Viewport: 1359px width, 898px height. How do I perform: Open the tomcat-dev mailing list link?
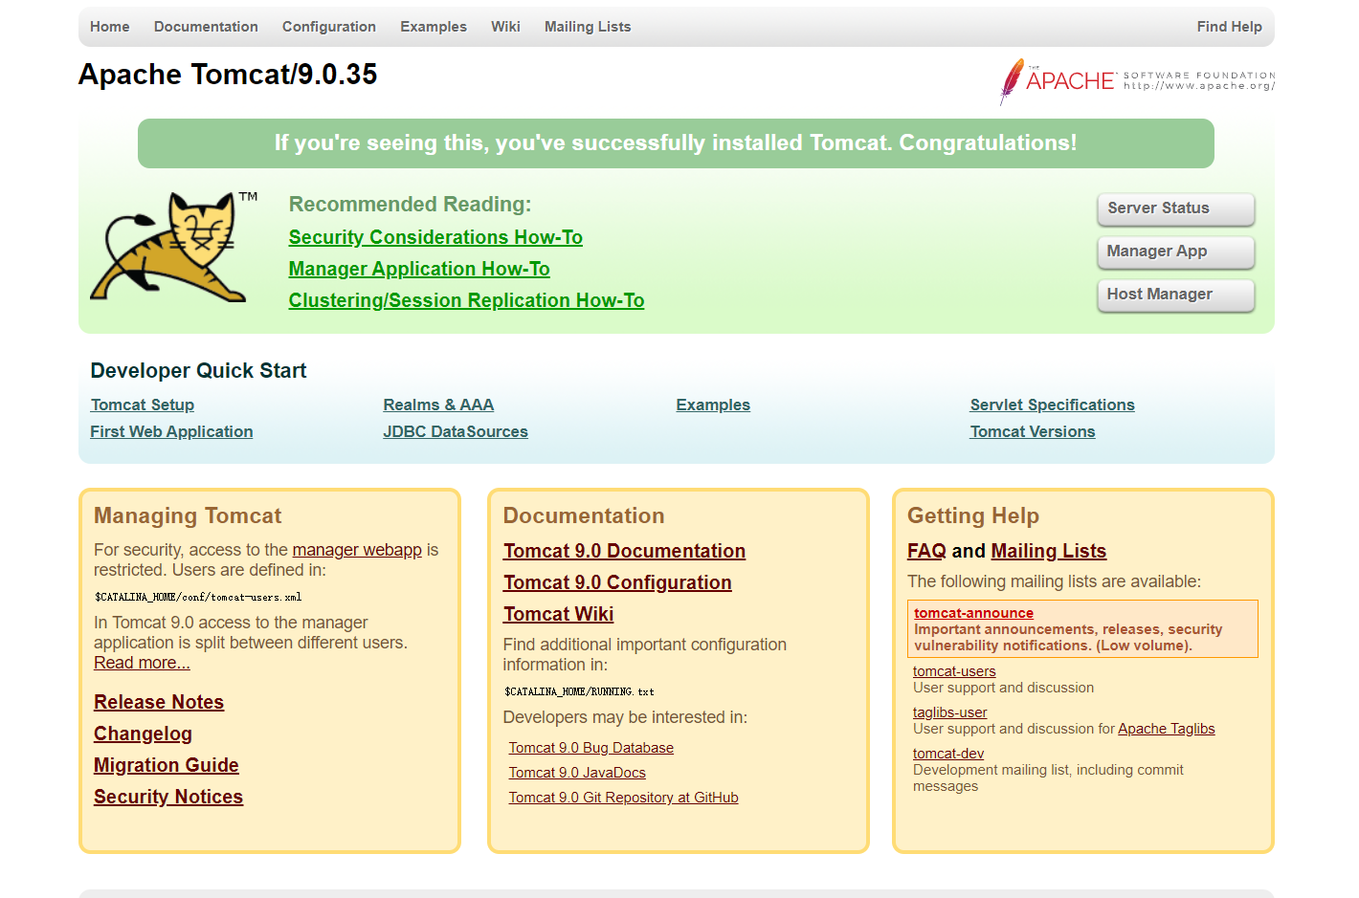click(948, 754)
